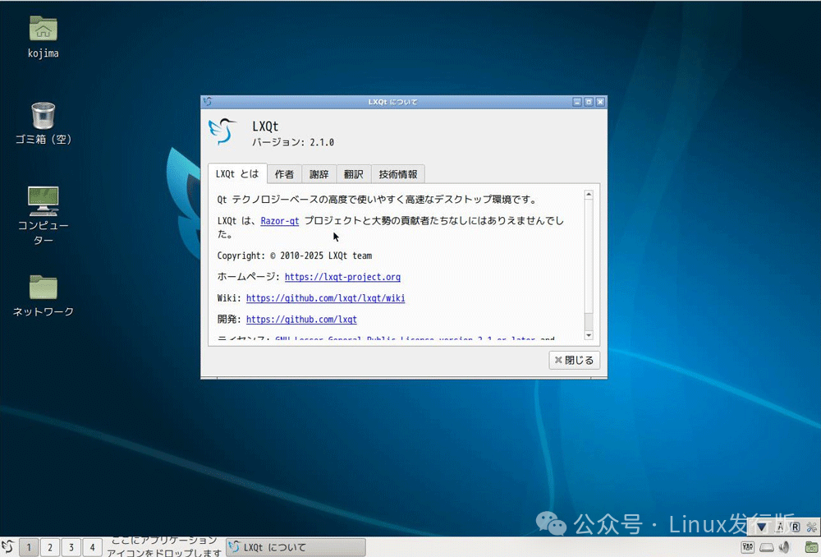The image size is (821, 557).
Task: Click the keyboard layout indicator in the tray
Action: click(x=795, y=527)
